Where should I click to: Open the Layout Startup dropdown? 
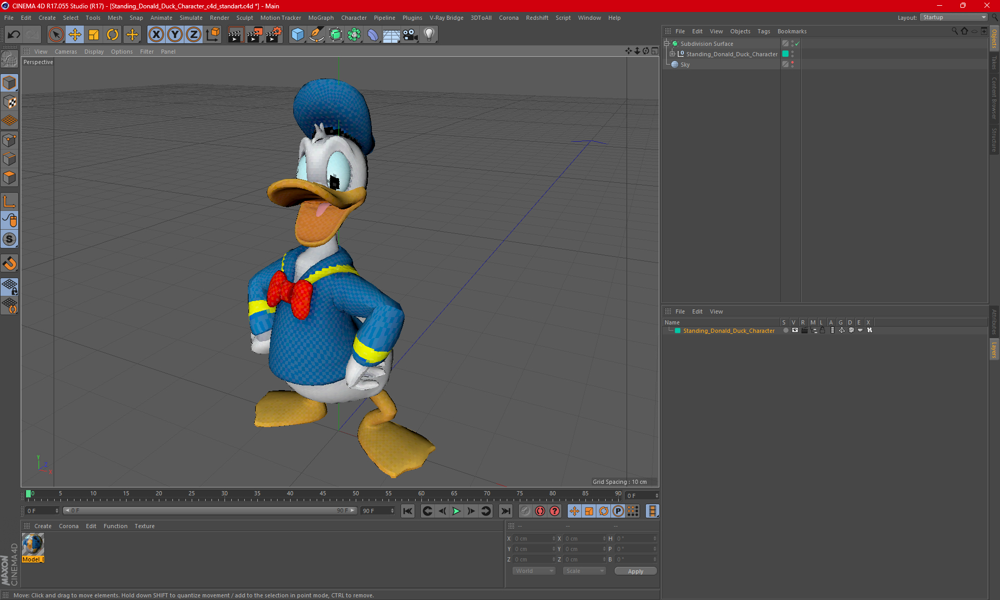[x=954, y=17]
